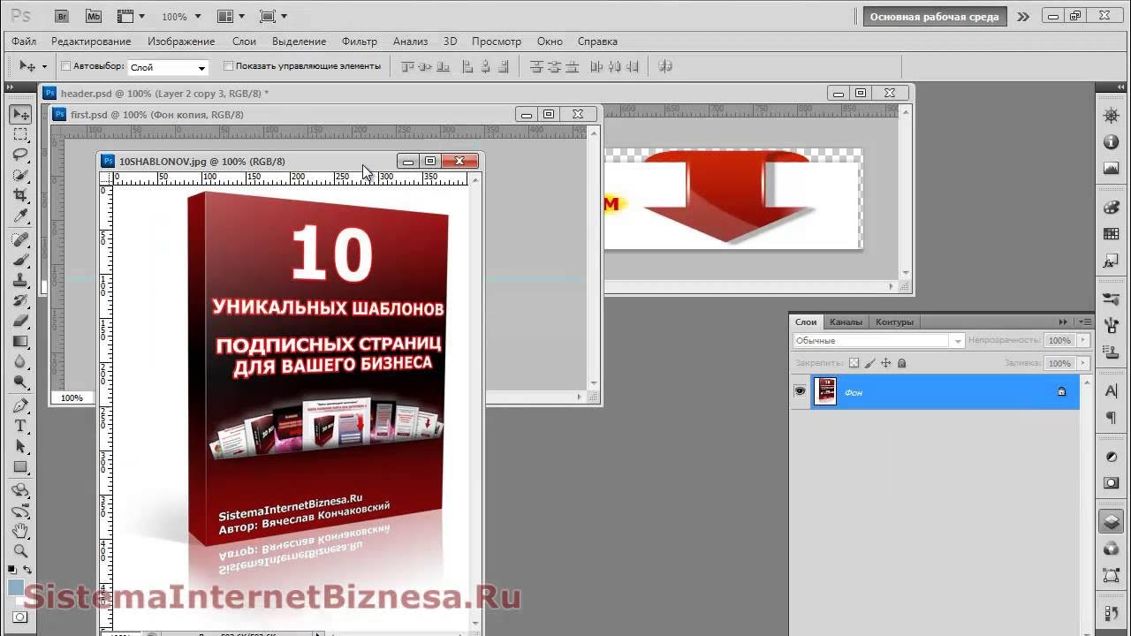This screenshot has width=1131, height=636.
Task: Select the Path Selection tool
Action: point(20,446)
